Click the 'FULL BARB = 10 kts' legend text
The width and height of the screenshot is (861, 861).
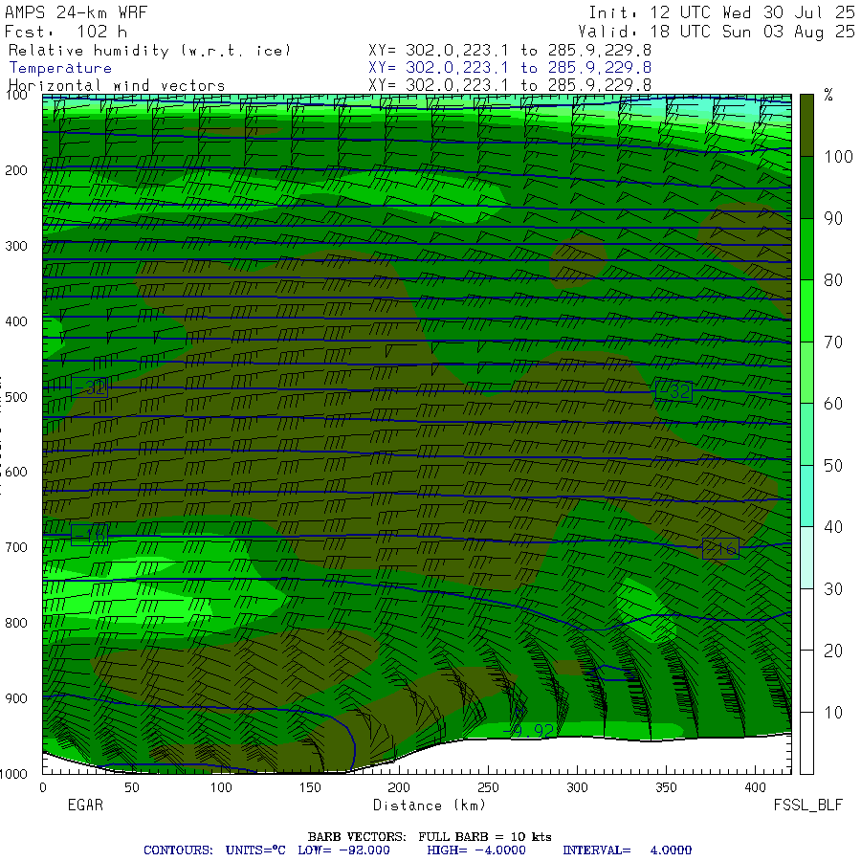(x=485, y=837)
